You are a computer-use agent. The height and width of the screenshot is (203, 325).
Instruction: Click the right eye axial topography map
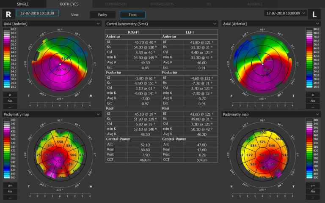tap(60, 64)
